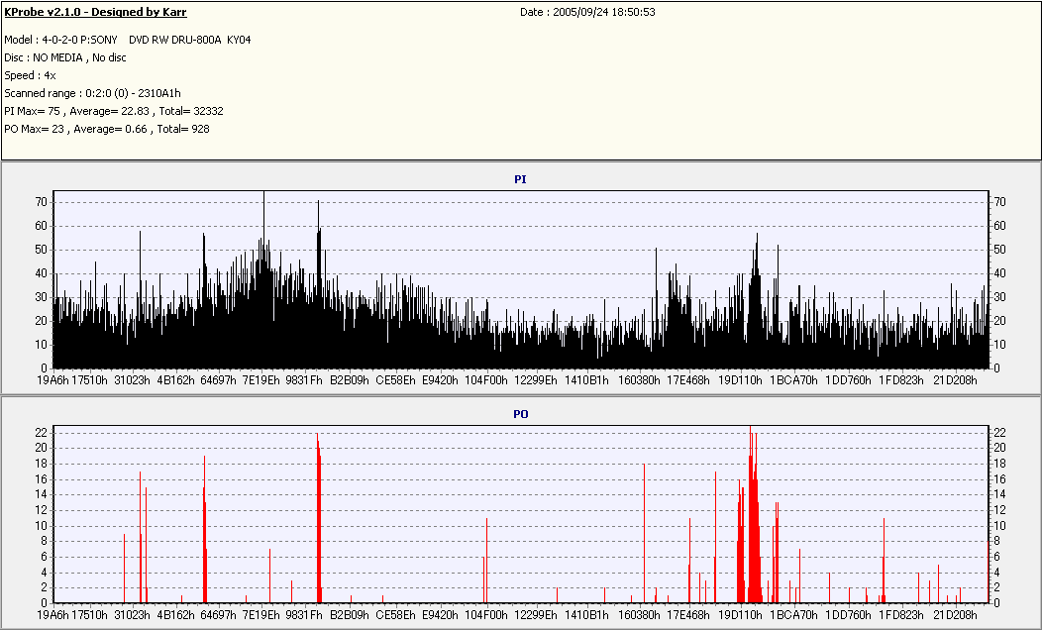The width and height of the screenshot is (1042, 630).
Task: Click the KProbe v2.1.0 title text
Action: [x=95, y=12]
